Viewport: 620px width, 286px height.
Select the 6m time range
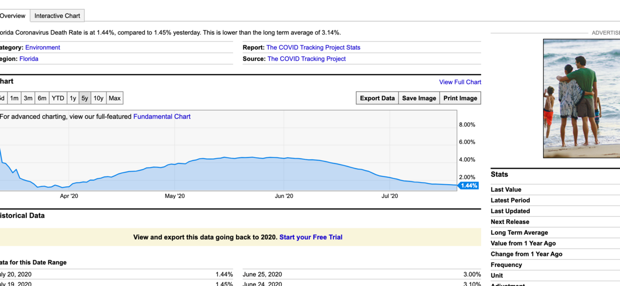[42, 98]
